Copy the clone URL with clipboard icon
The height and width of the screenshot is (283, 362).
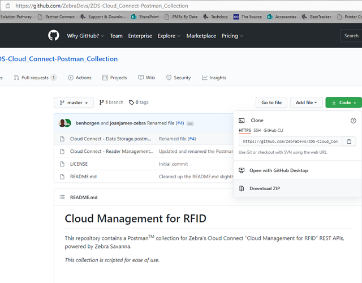(350, 141)
